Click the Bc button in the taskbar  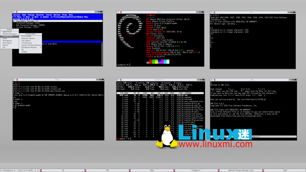point(63,170)
